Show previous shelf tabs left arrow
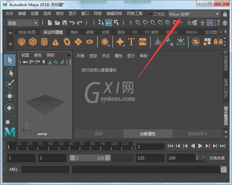 (221, 32)
